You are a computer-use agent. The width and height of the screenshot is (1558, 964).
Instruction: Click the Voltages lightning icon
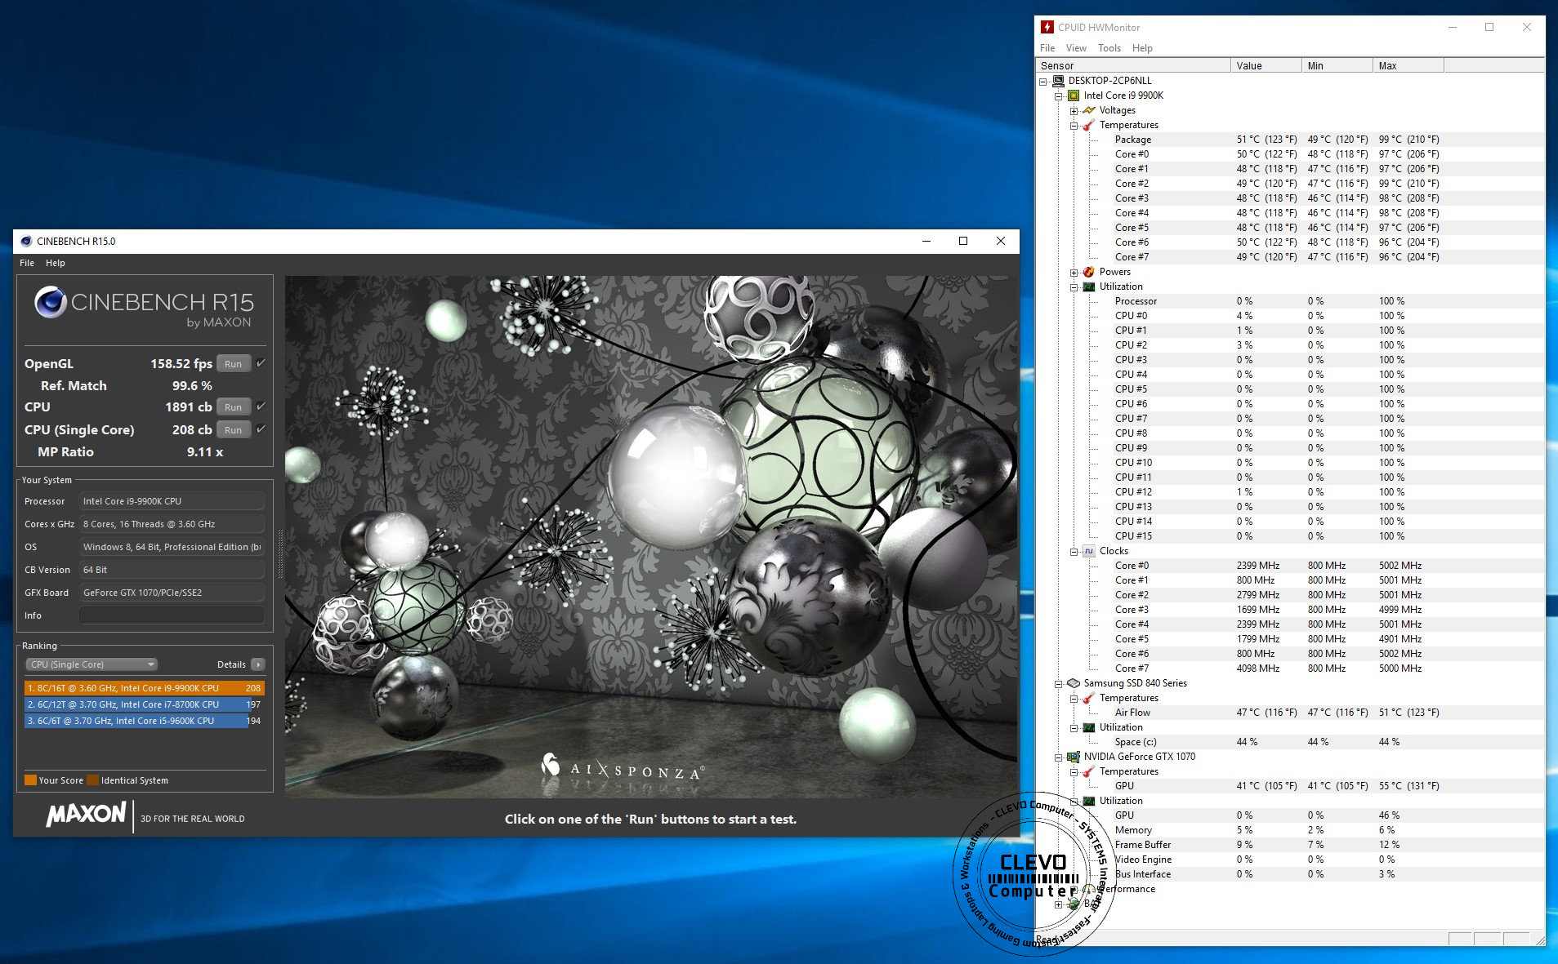[x=1089, y=110]
